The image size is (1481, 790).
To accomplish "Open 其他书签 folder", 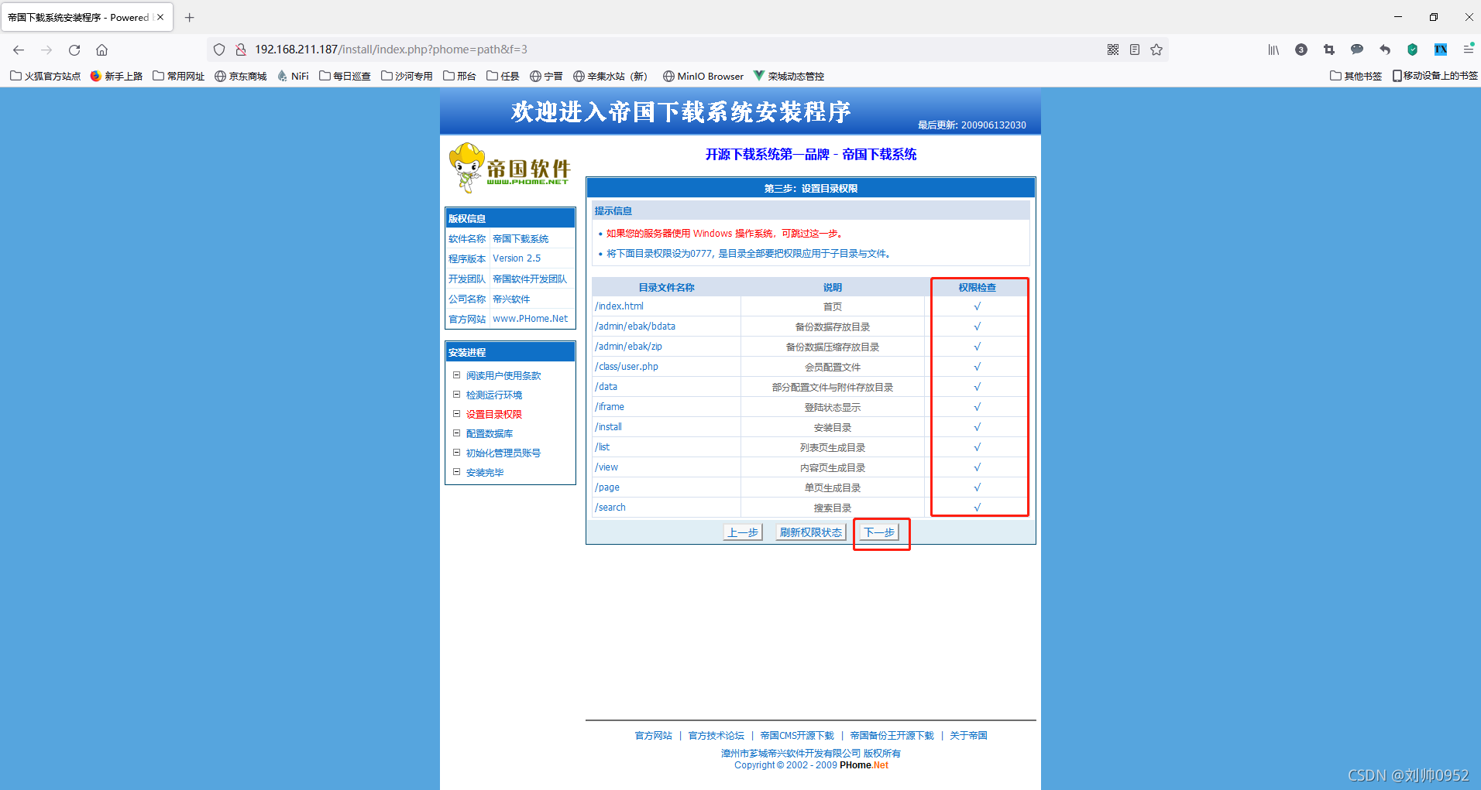I will (x=1356, y=76).
